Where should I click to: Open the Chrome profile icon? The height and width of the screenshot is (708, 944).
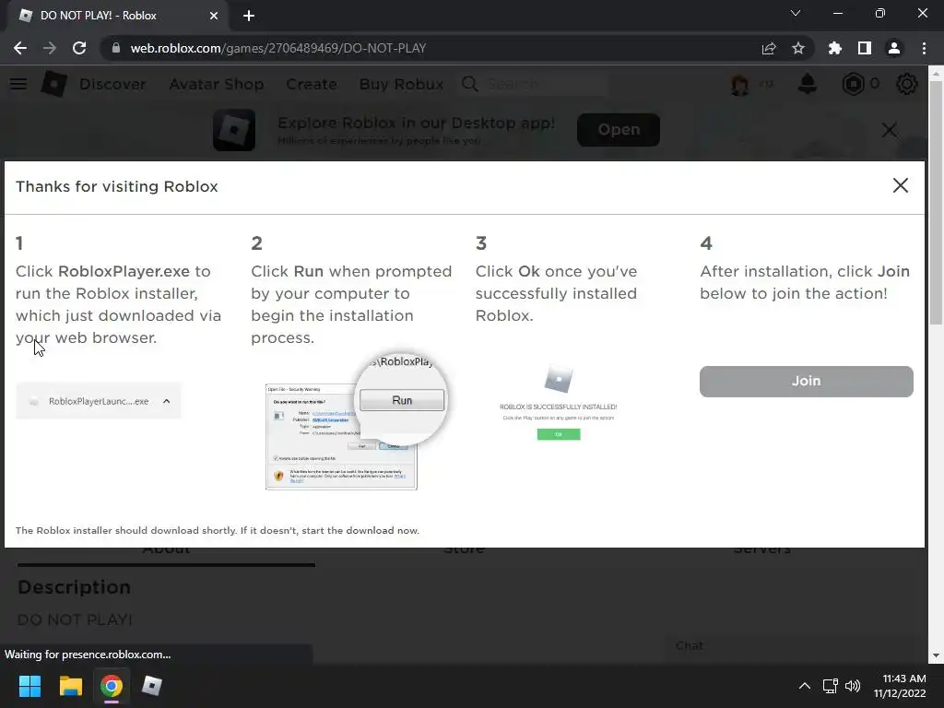[894, 48]
